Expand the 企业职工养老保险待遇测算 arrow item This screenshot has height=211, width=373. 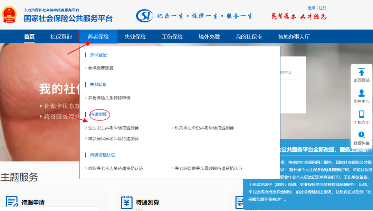pos(114,127)
